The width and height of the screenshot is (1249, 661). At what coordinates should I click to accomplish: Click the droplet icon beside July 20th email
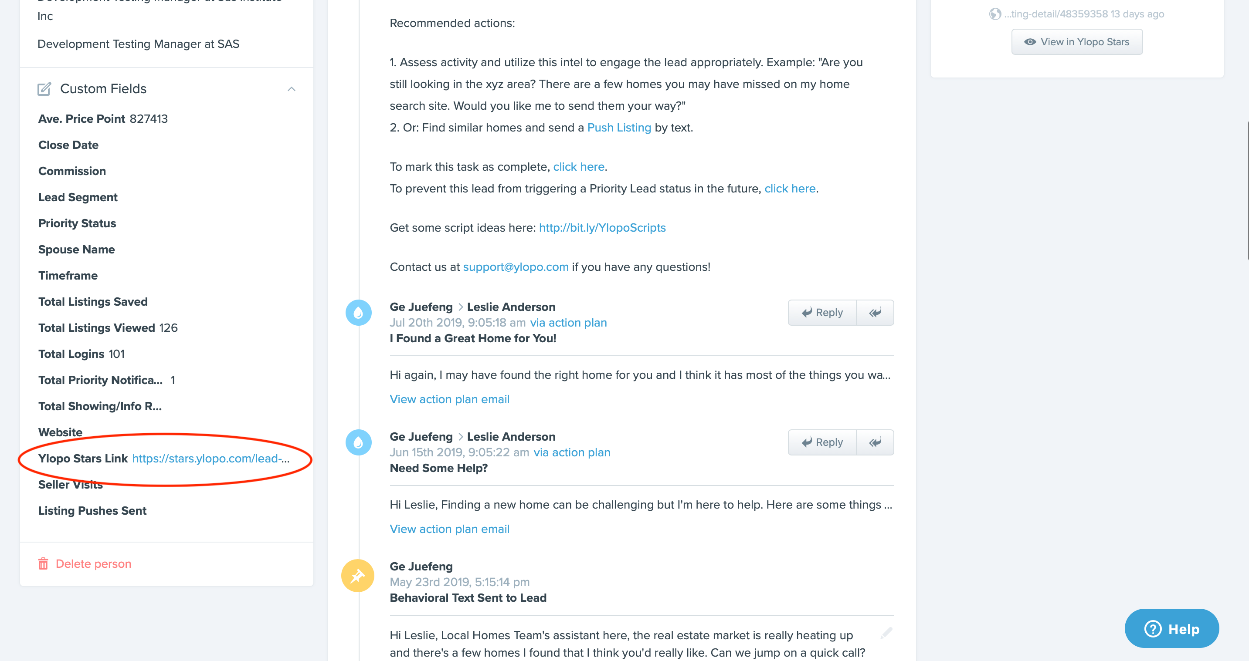[x=358, y=313]
